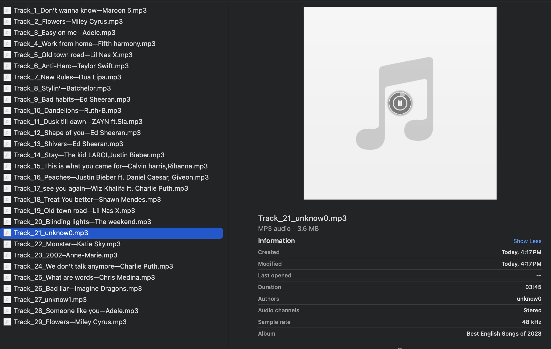
Task: Click the mp3 icon next to Track_6_Anti-Hero
Action: click(x=7, y=66)
